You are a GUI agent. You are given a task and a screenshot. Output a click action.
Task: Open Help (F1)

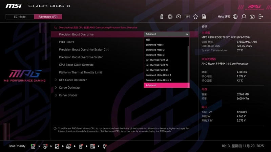coord(224,17)
